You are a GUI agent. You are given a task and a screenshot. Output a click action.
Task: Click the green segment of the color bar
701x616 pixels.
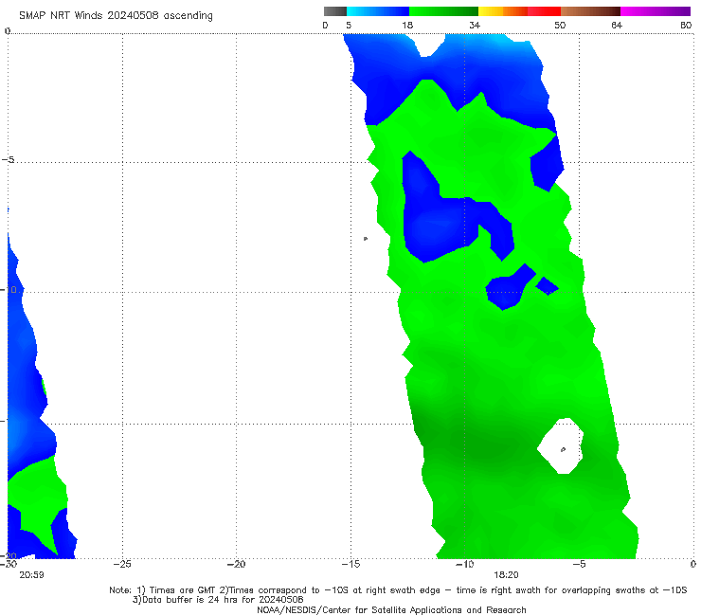pos(444,11)
